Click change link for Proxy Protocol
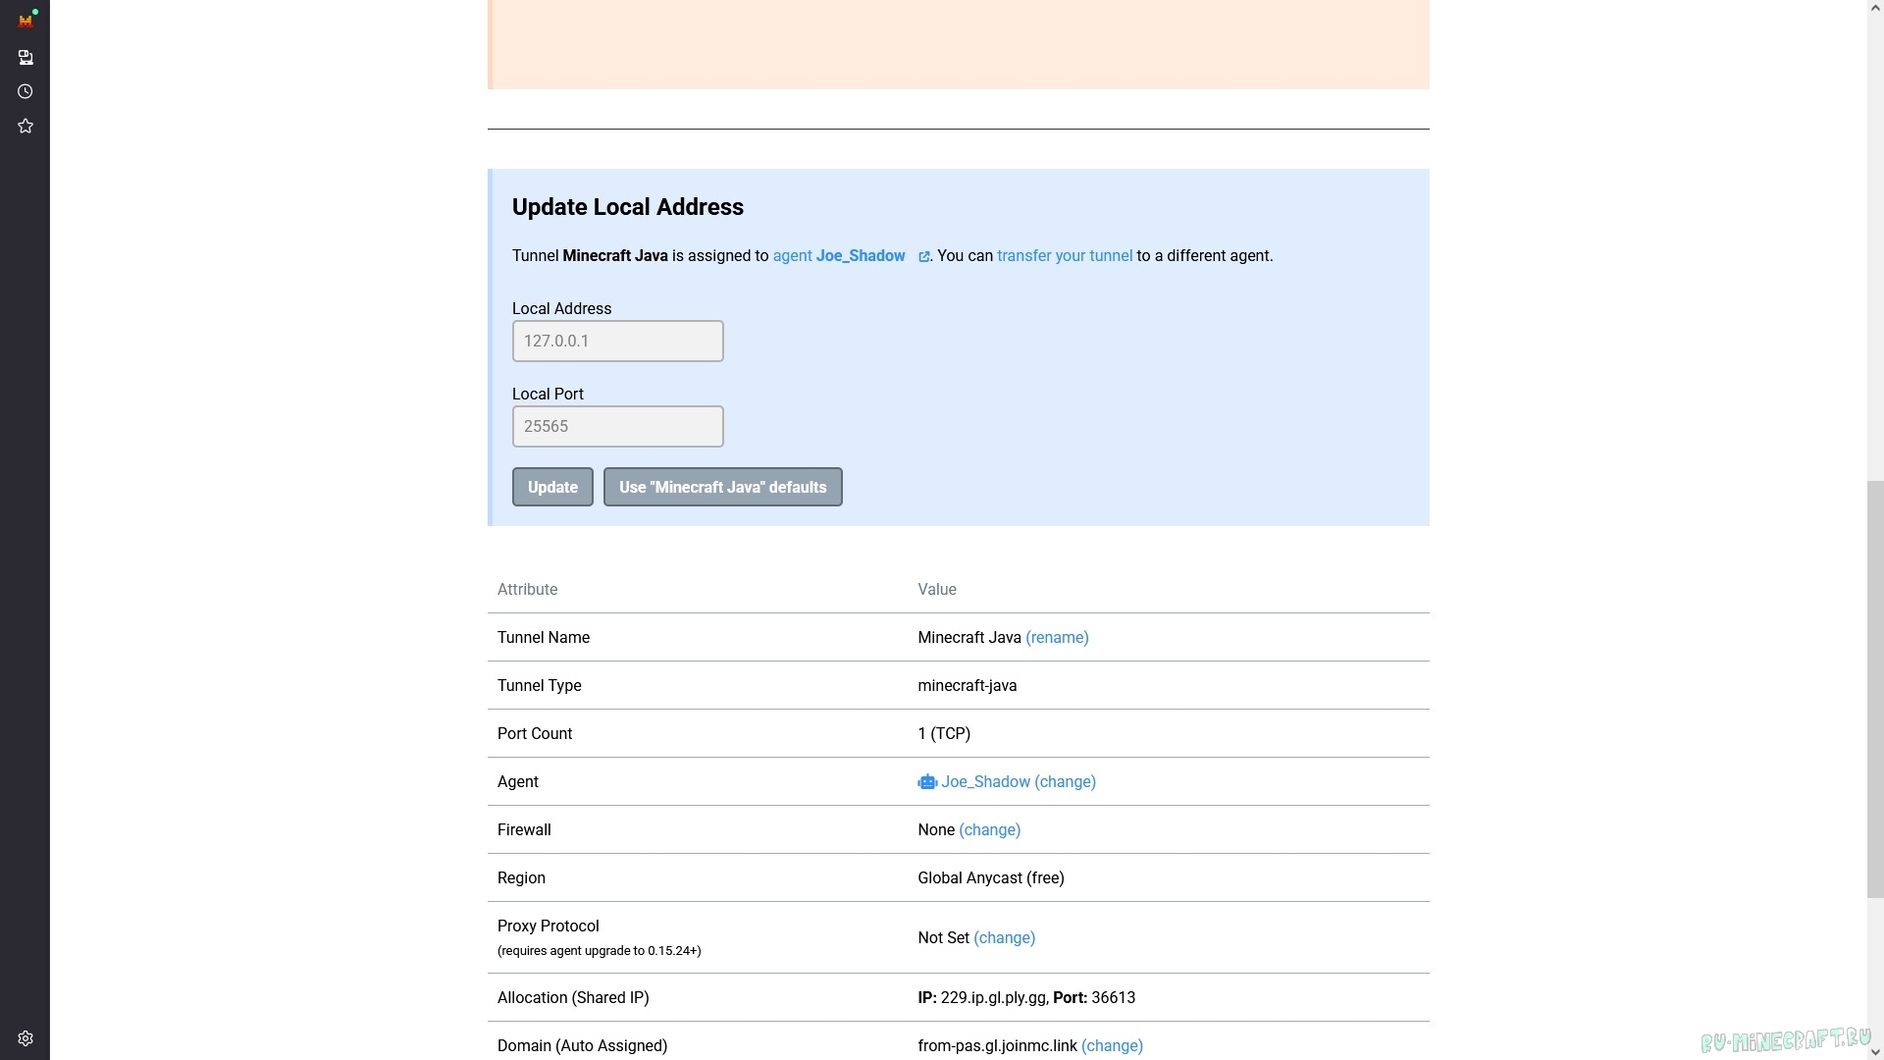This screenshot has width=1884, height=1060. point(1004,937)
